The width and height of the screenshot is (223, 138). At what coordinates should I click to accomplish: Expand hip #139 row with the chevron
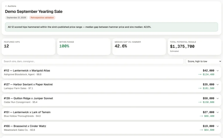[x=218, y=98]
